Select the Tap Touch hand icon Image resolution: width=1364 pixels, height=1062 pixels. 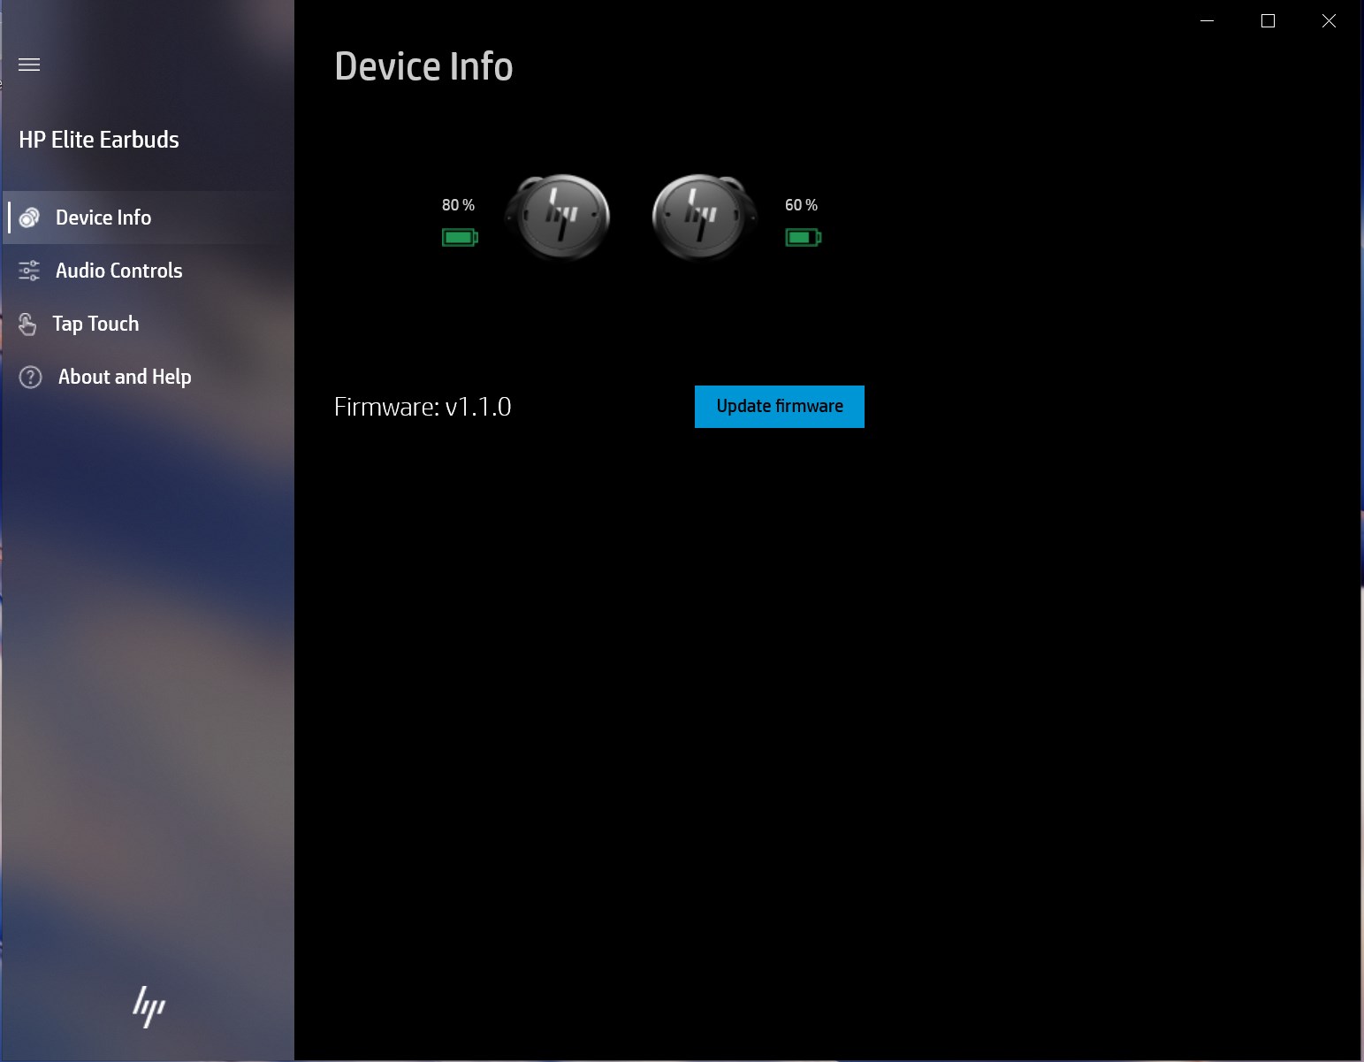[x=29, y=324]
